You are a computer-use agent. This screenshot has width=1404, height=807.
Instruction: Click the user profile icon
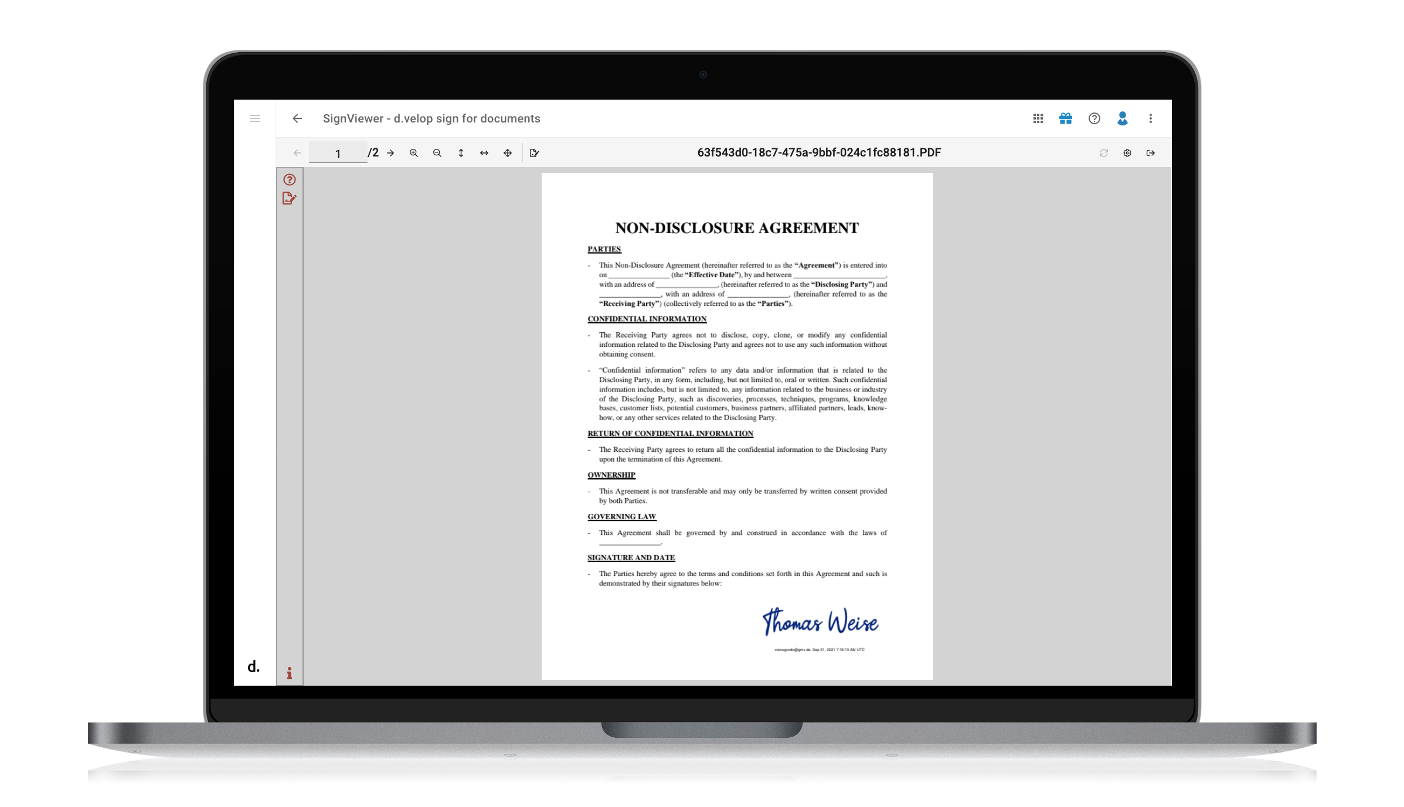[x=1121, y=118]
